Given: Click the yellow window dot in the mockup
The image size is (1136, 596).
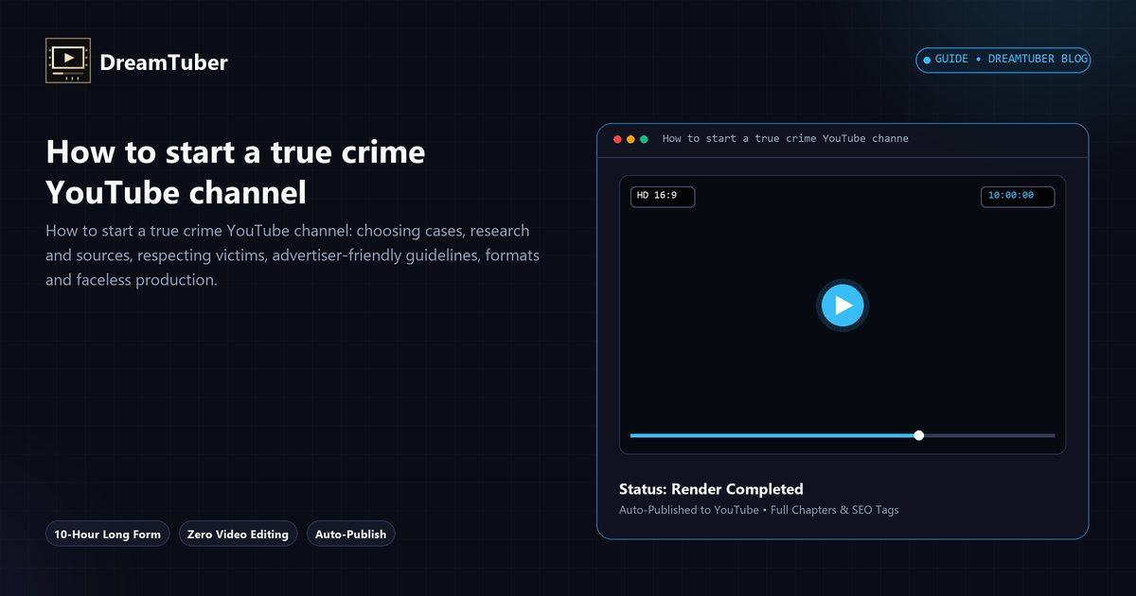Looking at the screenshot, I should (631, 139).
